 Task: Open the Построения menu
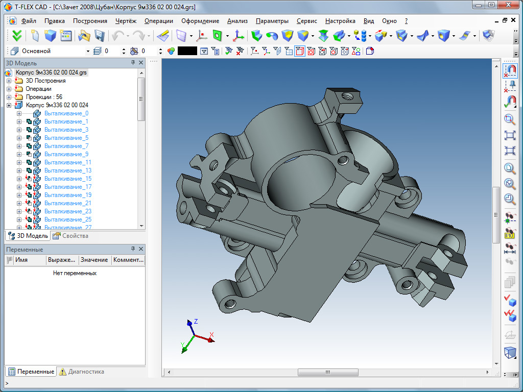coord(90,20)
